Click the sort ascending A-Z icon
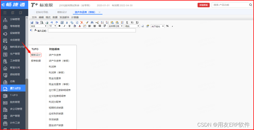This screenshot has height=130, width=254. pyautogui.click(x=102, y=23)
